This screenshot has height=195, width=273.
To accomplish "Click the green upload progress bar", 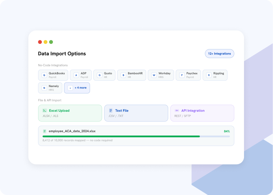I will point(121,137).
